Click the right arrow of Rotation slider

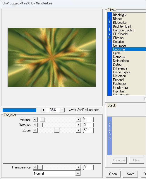point(78,125)
